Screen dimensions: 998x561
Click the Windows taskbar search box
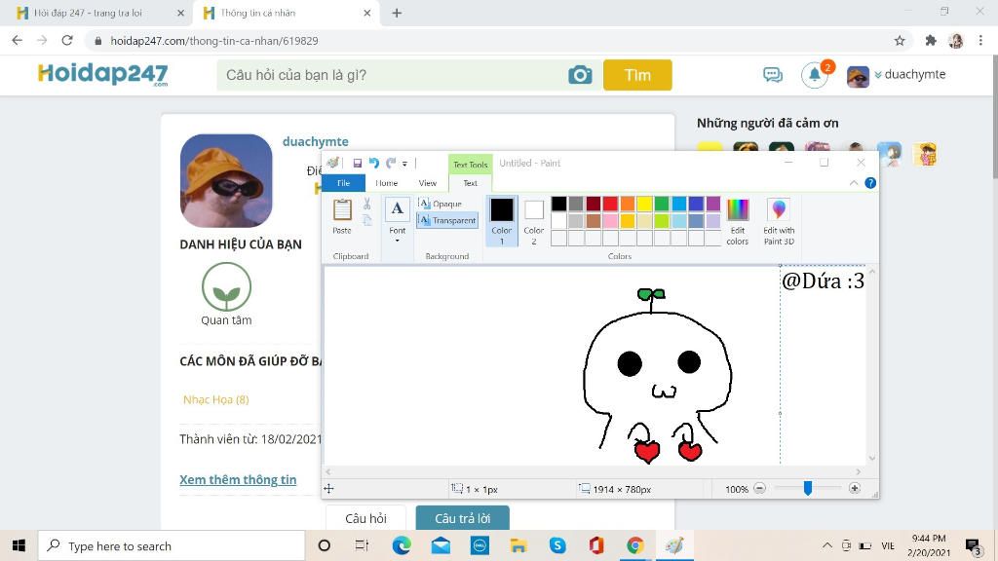click(x=172, y=545)
